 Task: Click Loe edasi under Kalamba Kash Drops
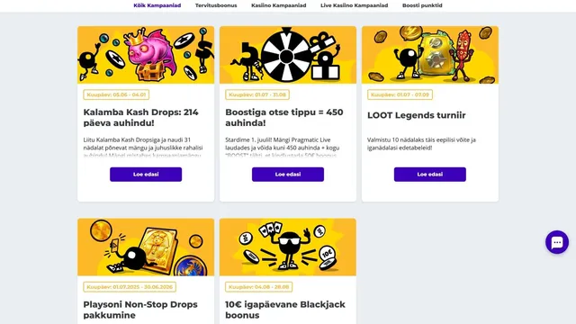146,175
